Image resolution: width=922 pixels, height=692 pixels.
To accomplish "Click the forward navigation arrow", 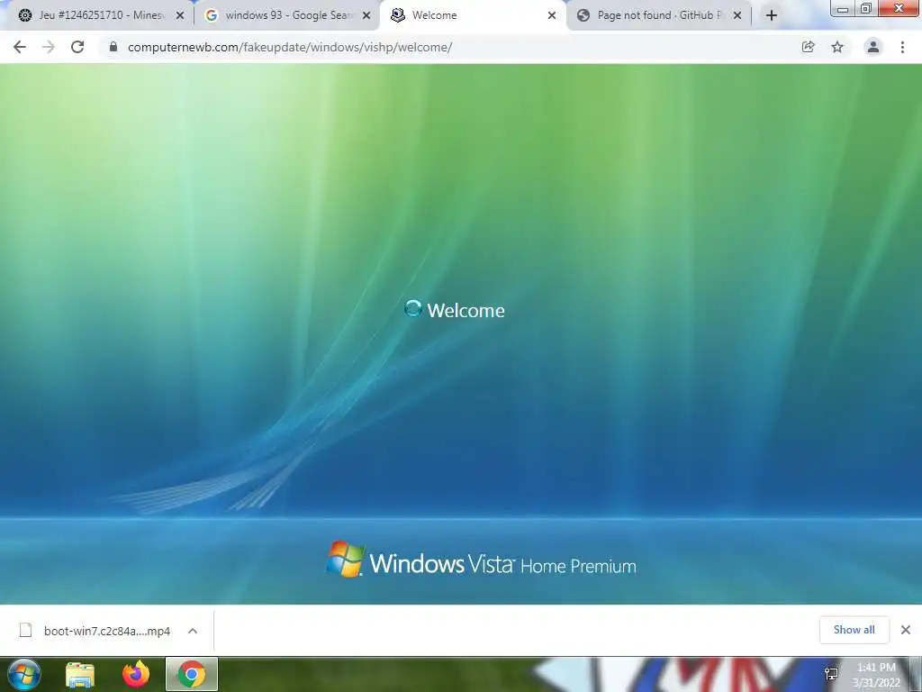I will click(x=49, y=47).
